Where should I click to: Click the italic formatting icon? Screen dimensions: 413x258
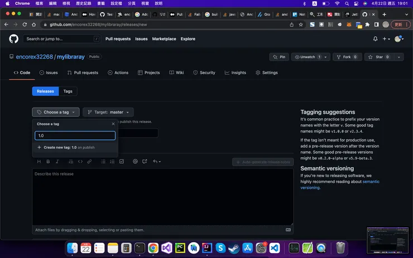57,162
